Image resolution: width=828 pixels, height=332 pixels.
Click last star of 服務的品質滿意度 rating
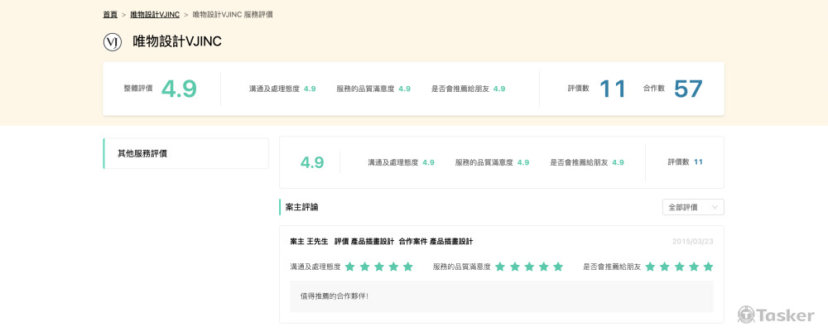pyautogui.click(x=558, y=267)
